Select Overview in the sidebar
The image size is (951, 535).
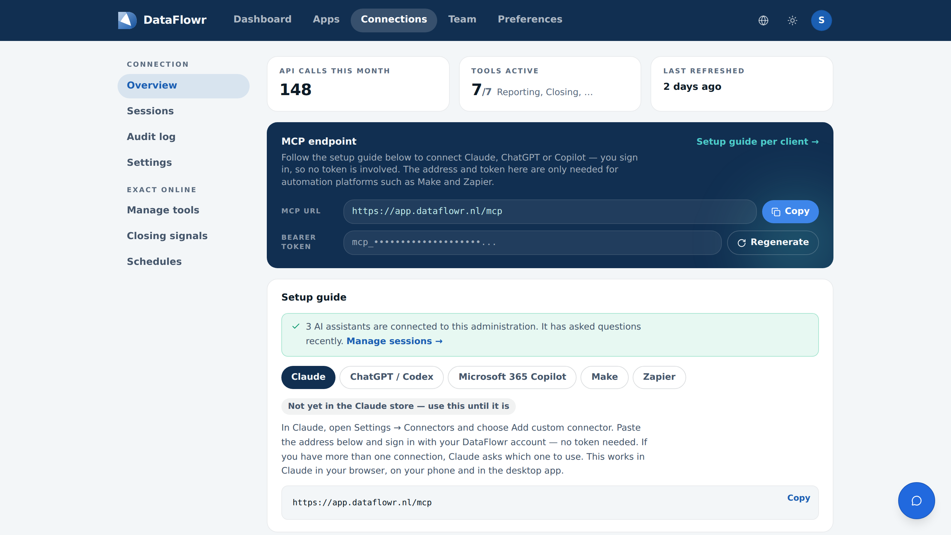[x=184, y=86]
